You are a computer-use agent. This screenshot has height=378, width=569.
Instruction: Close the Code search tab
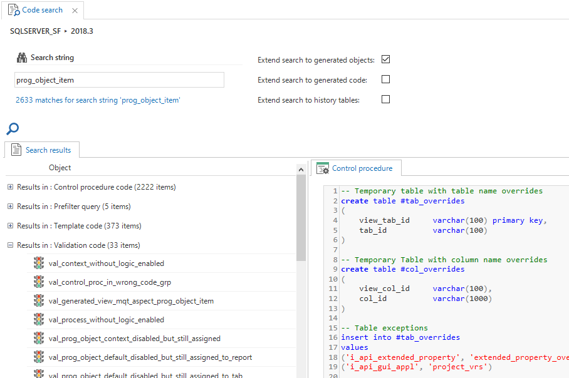pyautogui.click(x=75, y=11)
